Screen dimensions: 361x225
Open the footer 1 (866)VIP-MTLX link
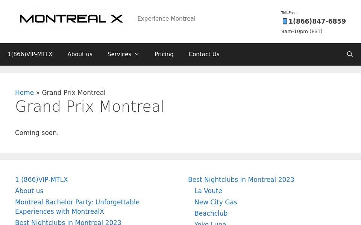[x=41, y=180]
